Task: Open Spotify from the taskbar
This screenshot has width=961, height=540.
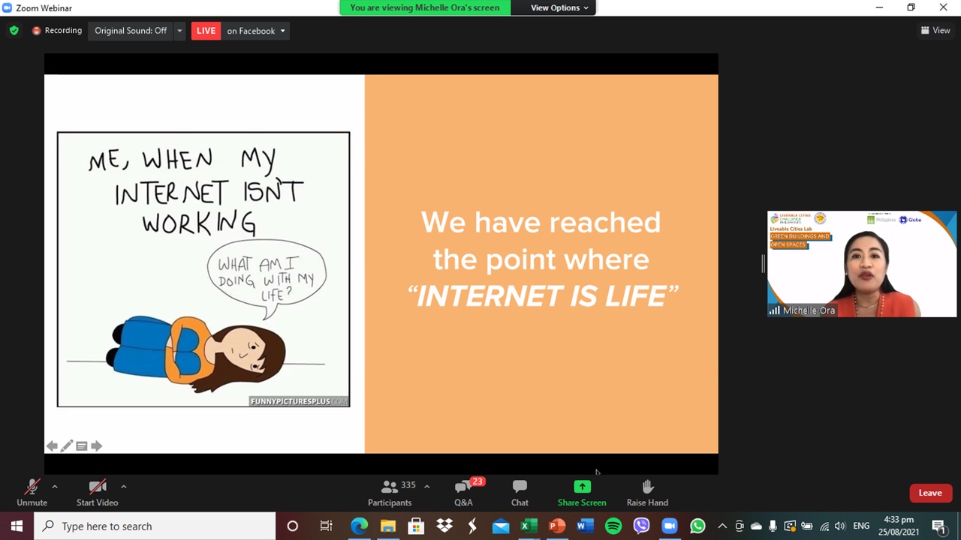Action: tap(613, 526)
